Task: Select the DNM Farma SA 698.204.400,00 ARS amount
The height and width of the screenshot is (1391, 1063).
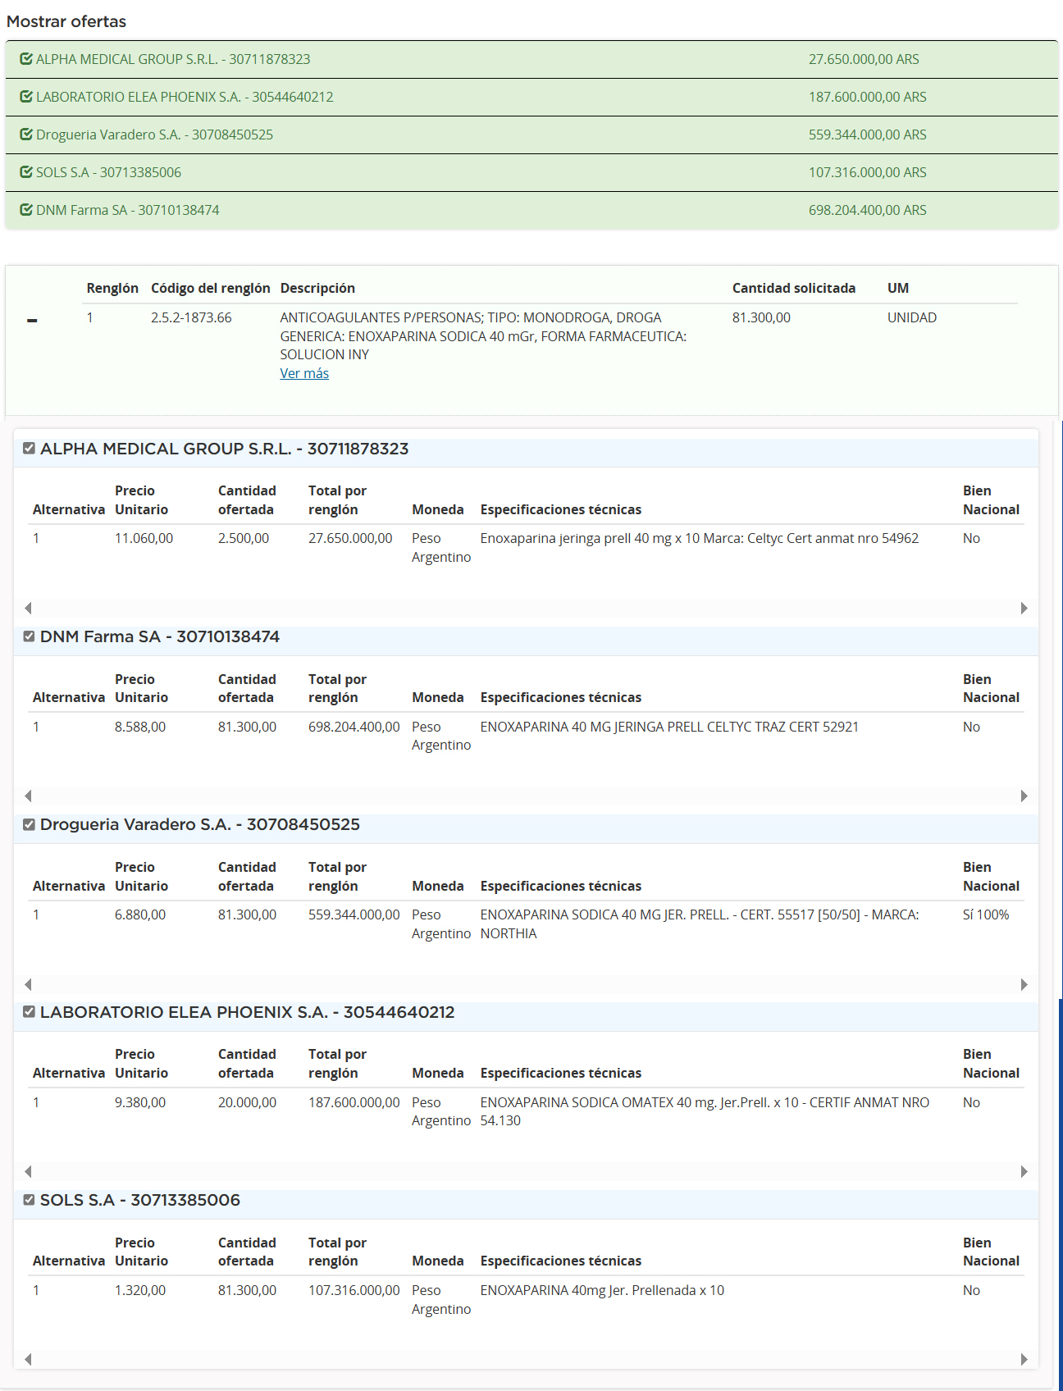Action: [867, 210]
